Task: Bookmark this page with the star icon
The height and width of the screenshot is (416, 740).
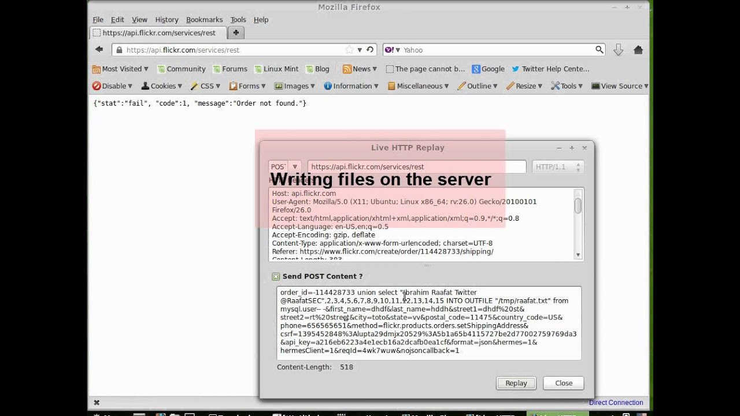Action: [349, 50]
